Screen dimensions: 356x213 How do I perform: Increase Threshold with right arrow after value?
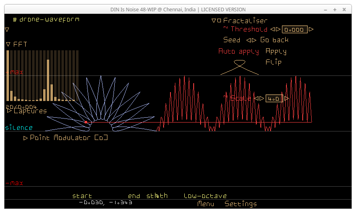[311, 29]
